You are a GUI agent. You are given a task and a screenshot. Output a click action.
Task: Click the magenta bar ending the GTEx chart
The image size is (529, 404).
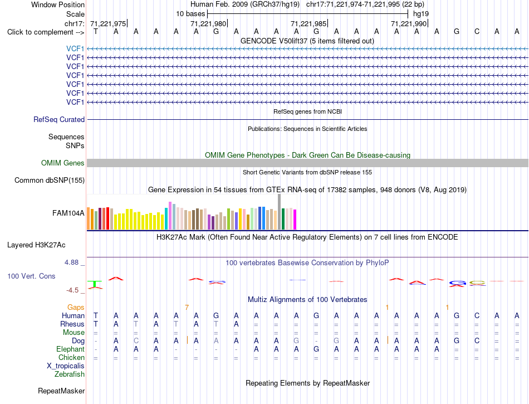295,220
